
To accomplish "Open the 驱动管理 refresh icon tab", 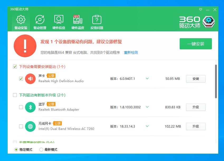I will (x=40, y=22).
